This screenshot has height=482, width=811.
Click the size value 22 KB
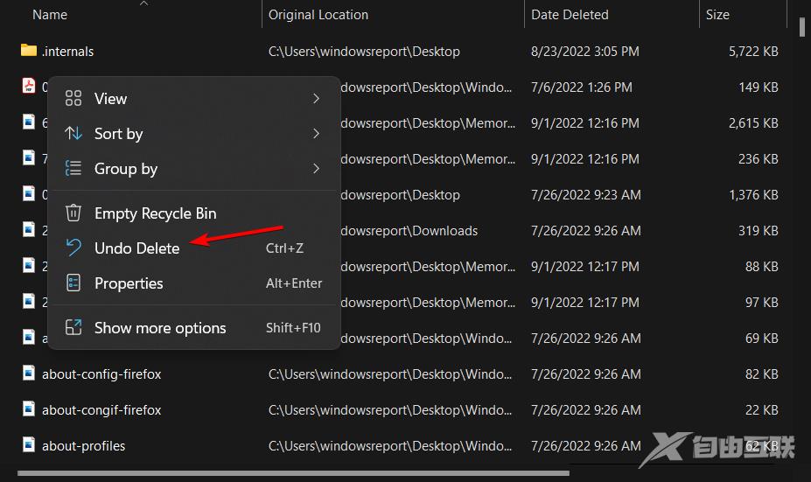coord(761,410)
